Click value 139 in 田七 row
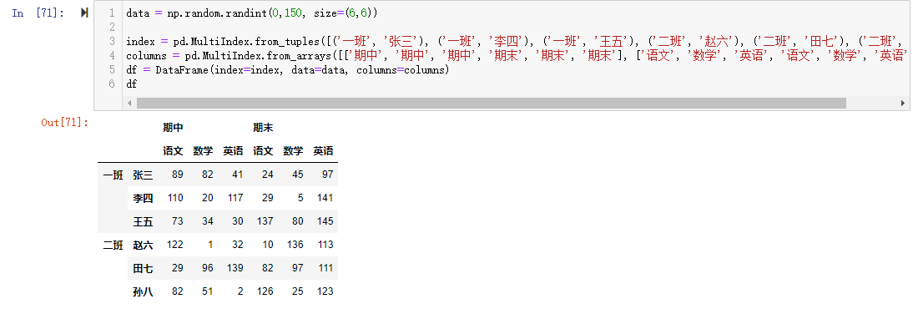This screenshot has height=309, width=923. tap(235, 268)
